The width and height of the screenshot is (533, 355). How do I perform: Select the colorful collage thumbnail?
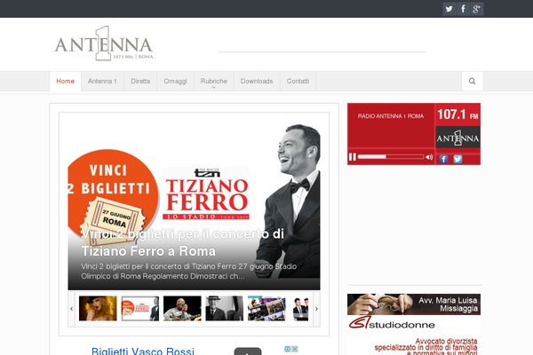[x=266, y=309]
